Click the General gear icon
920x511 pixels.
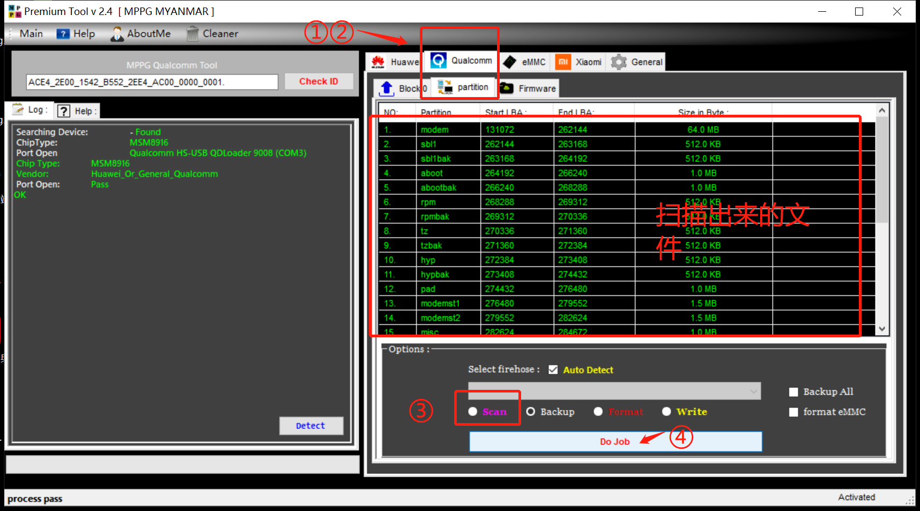pos(619,62)
